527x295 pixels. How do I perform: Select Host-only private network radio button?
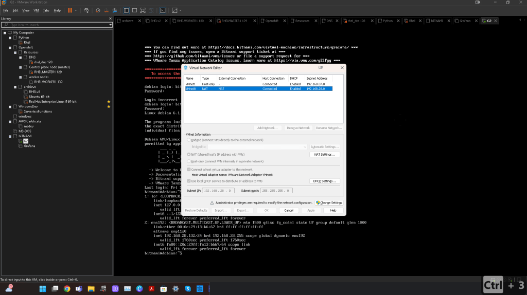[x=189, y=161]
